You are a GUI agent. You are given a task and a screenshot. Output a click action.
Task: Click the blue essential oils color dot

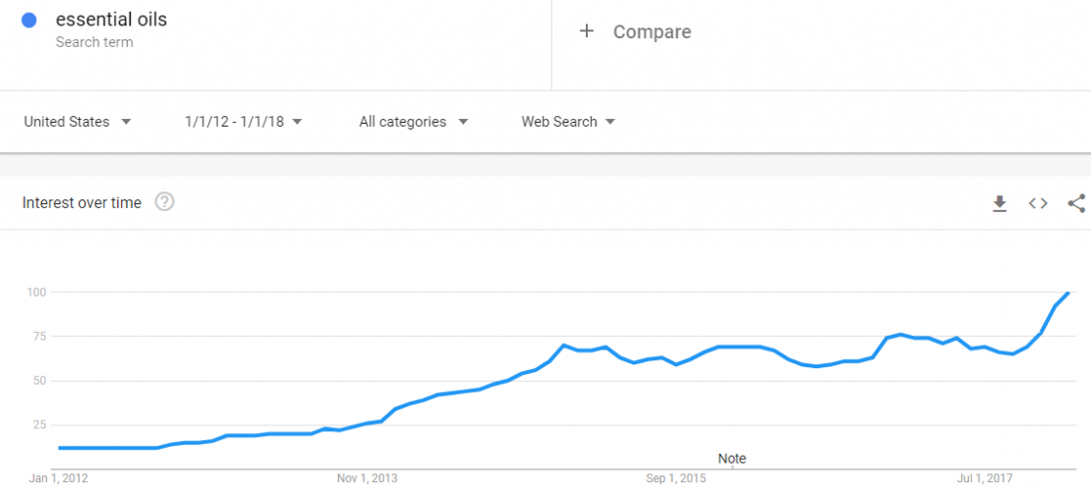29,21
